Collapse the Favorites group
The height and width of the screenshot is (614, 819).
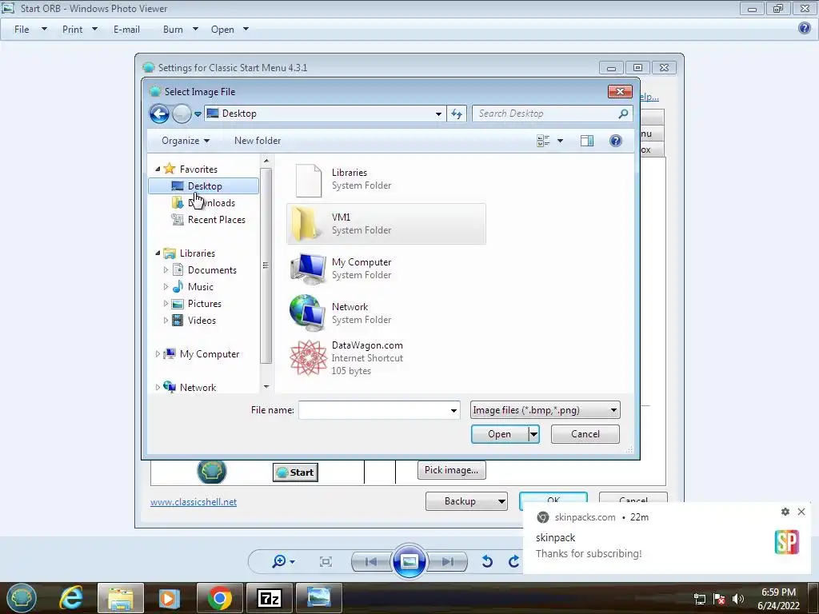[158, 169]
